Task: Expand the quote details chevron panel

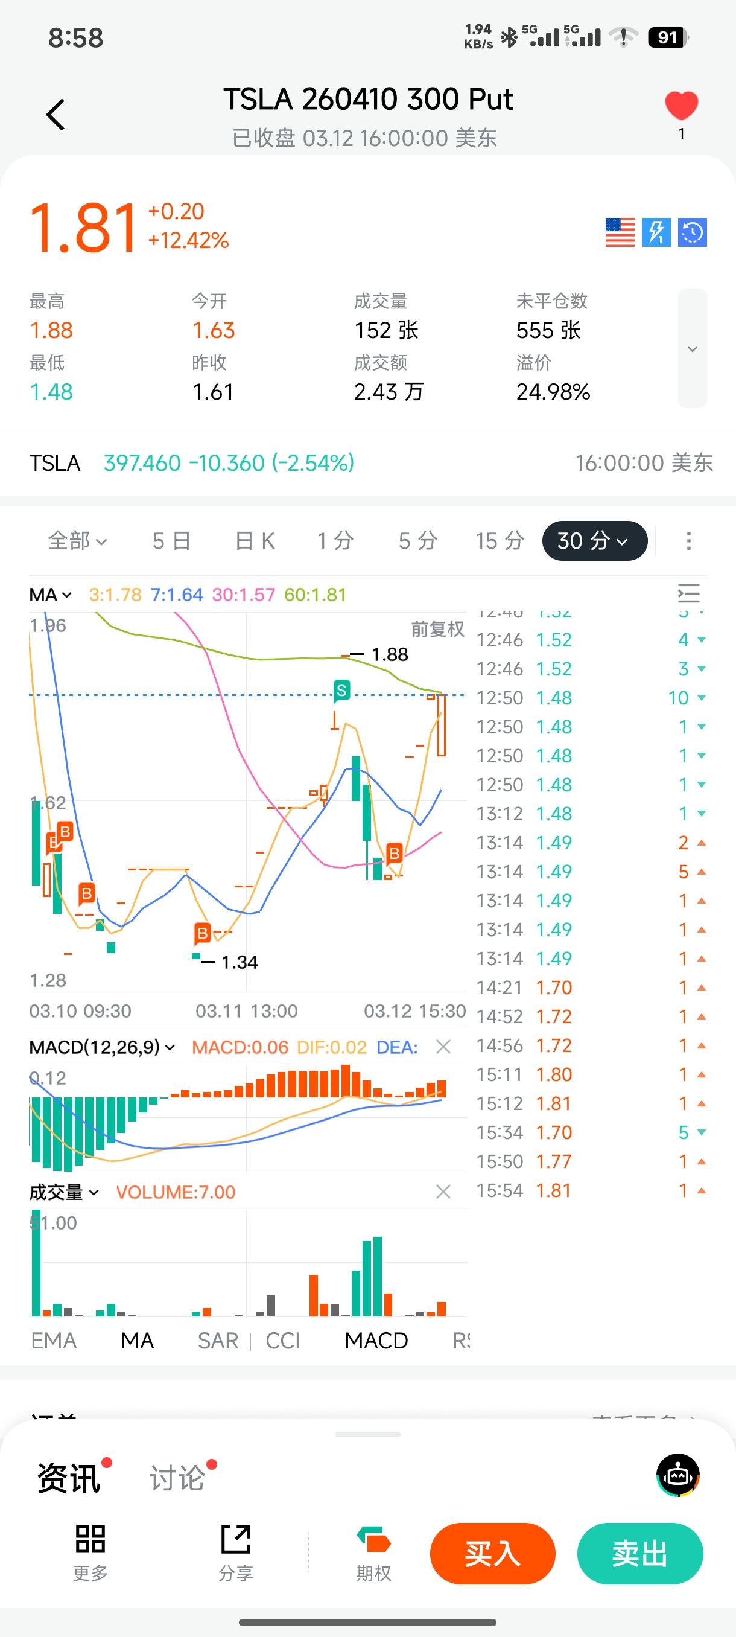Action: click(692, 349)
